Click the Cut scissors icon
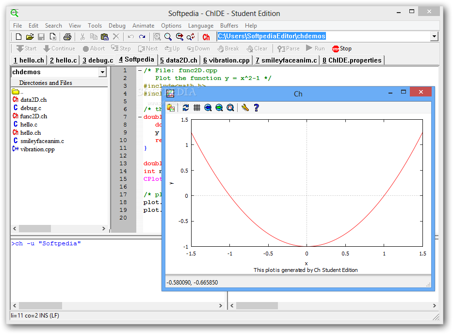The image size is (453, 334). (82, 37)
